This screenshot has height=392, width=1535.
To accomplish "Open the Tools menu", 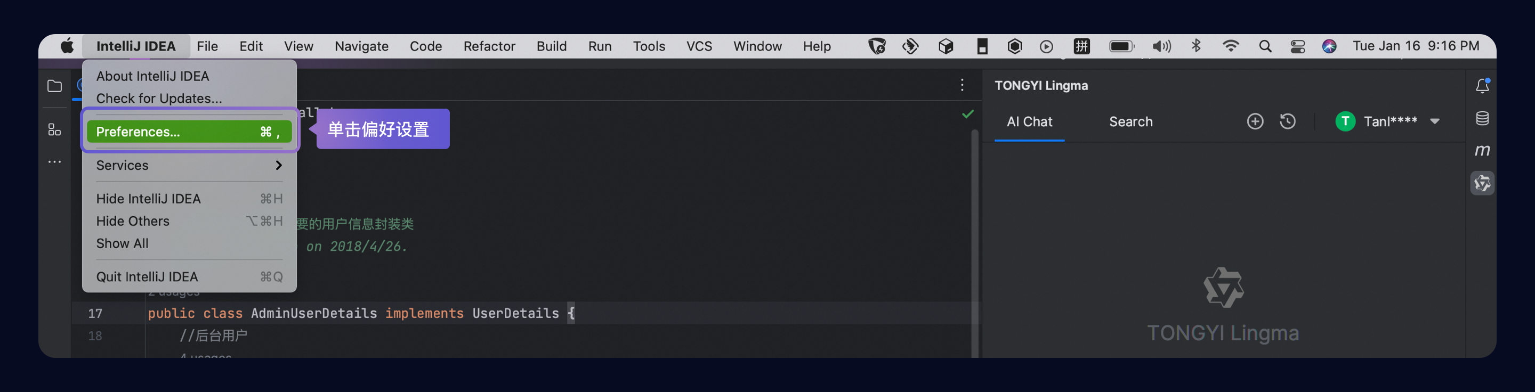I will pos(648,46).
